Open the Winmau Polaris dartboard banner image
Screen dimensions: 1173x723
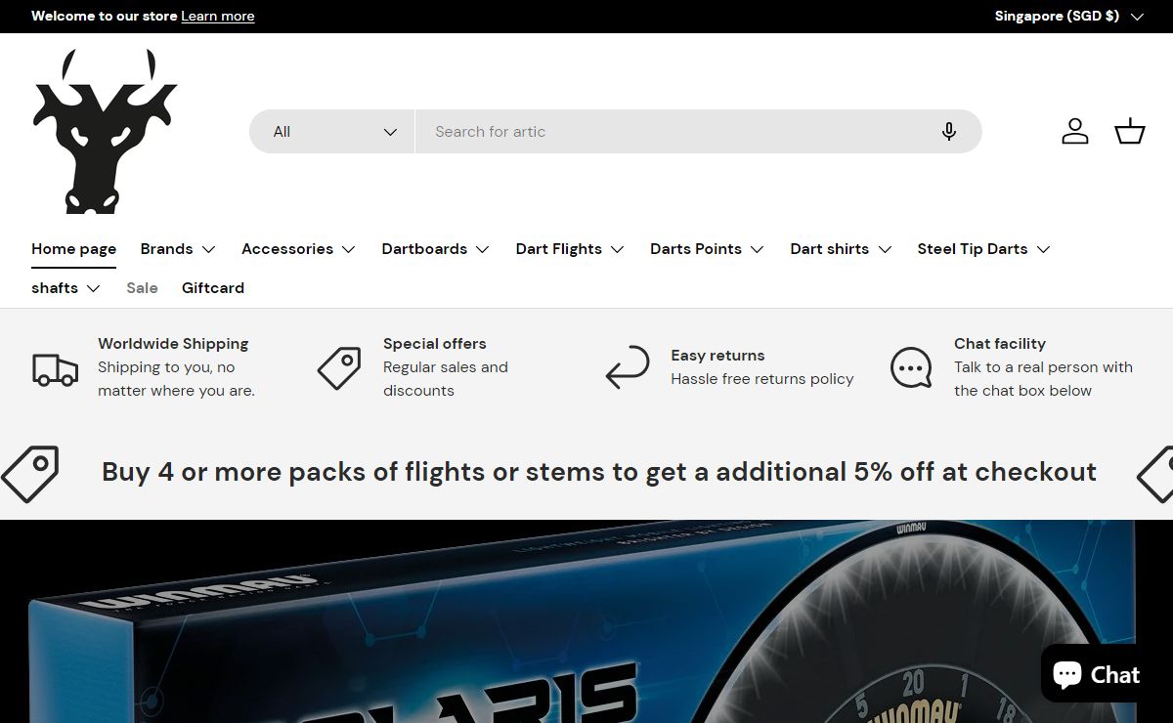[x=586, y=621]
